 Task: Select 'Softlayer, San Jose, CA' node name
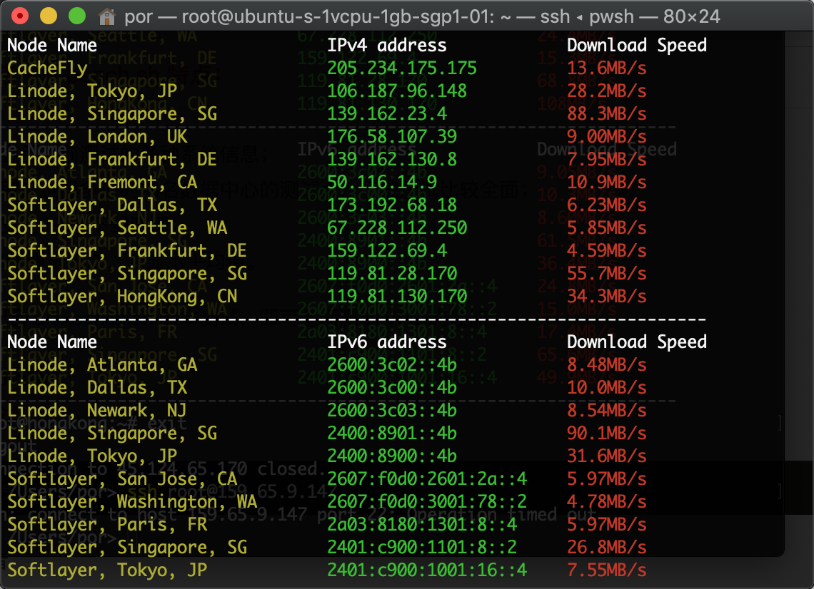click(122, 479)
